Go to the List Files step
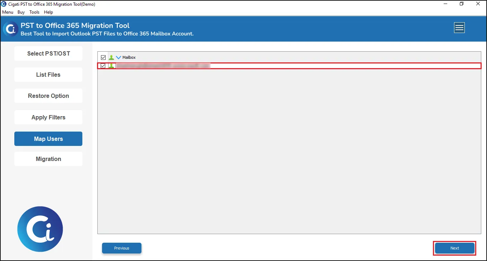This screenshot has width=487, height=261. tap(48, 75)
